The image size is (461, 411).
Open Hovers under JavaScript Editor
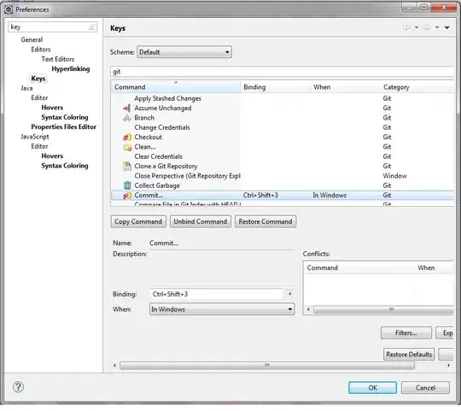click(x=52, y=156)
